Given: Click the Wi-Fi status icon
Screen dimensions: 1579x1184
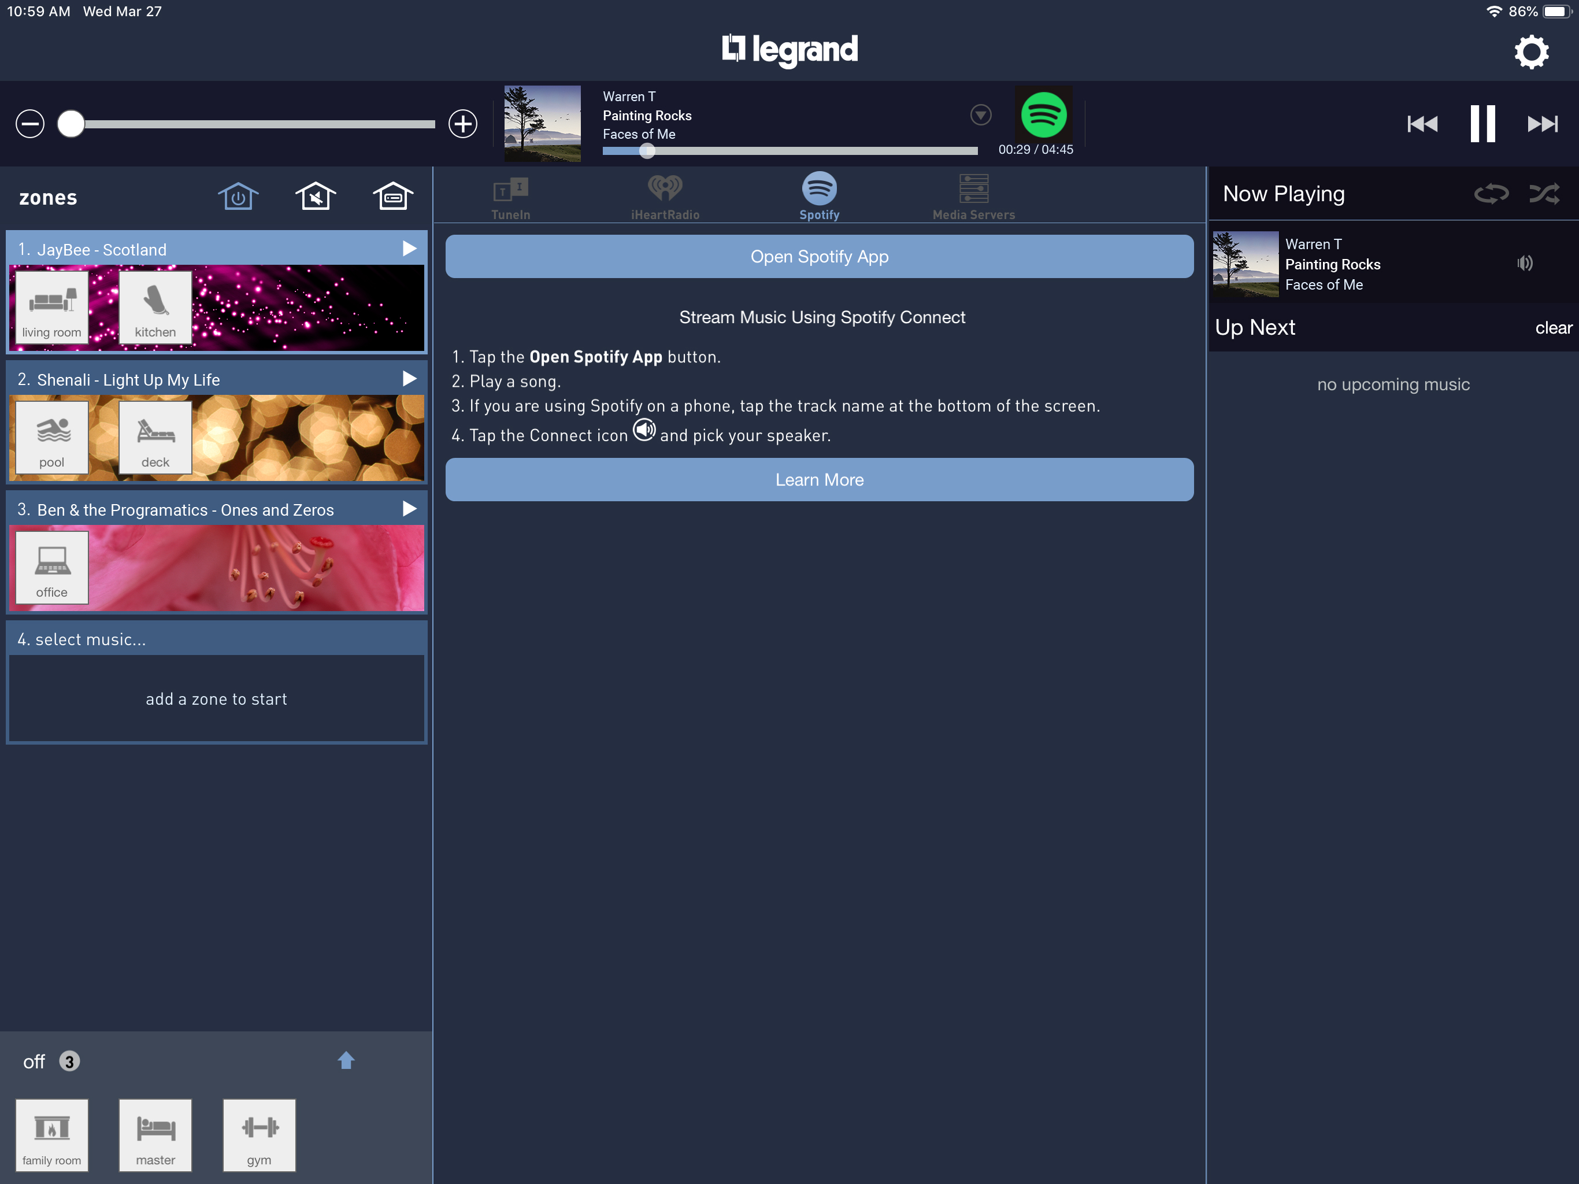Looking at the screenshot, I should [x=1493, y=12].
